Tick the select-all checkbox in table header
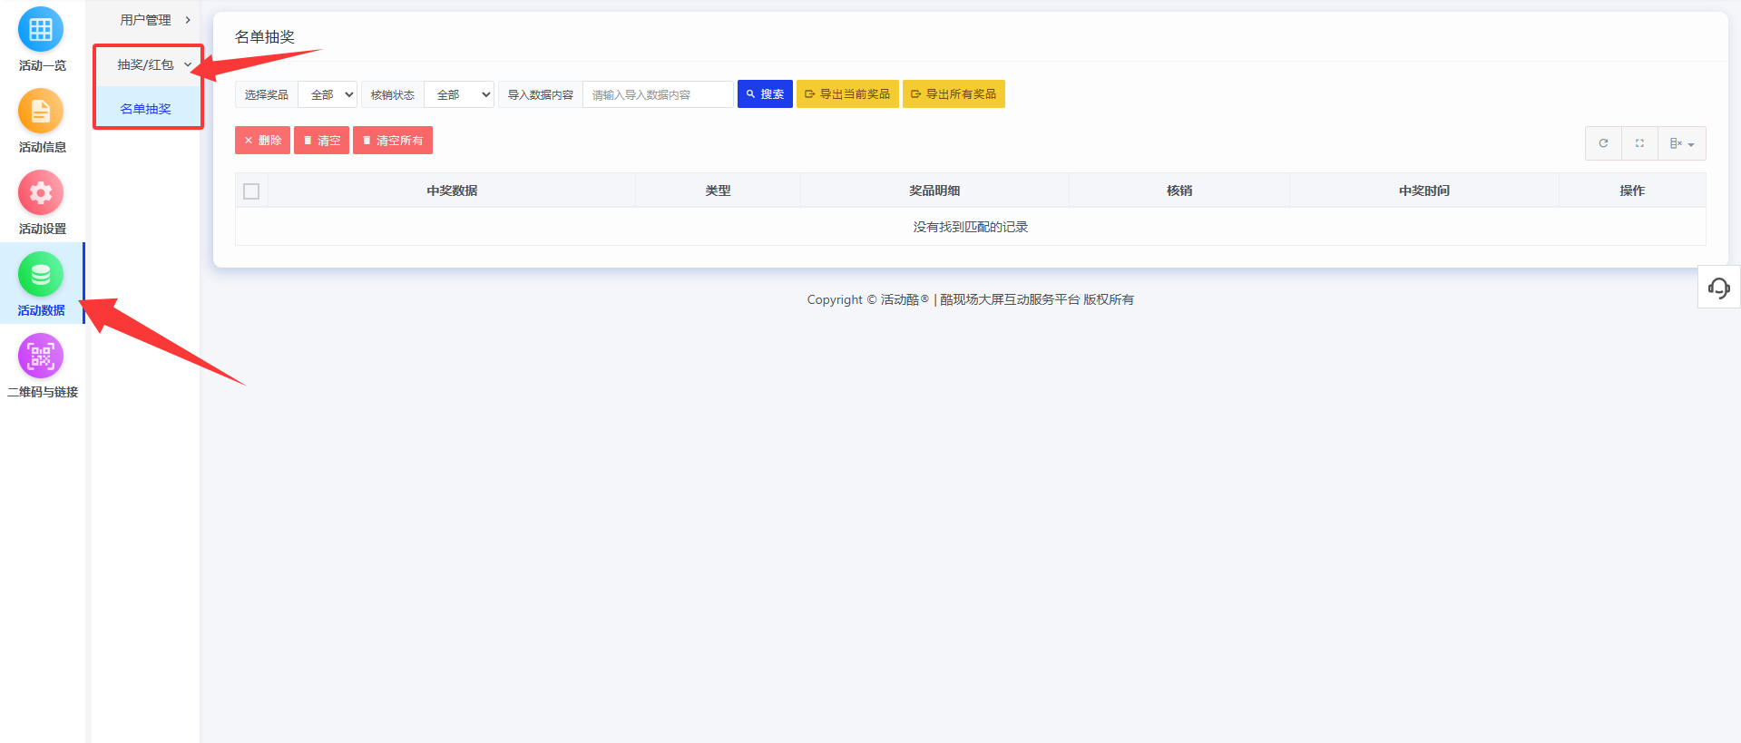This screenshot has height=743, width=1741. tap(251, 191)
